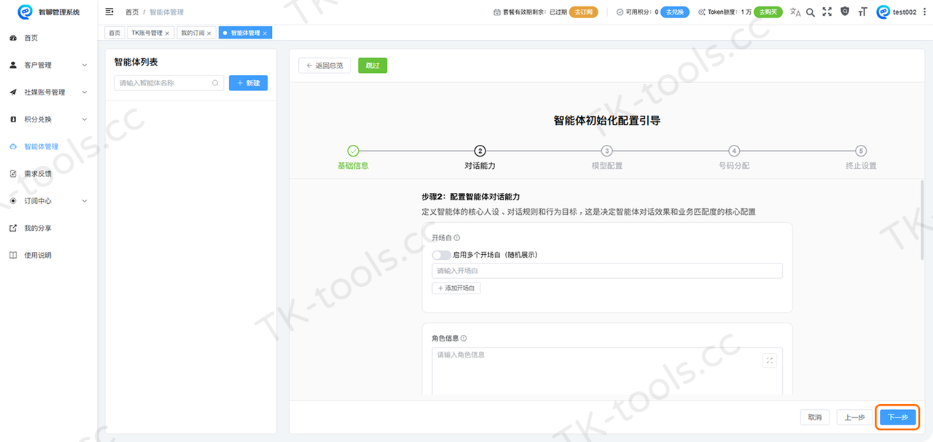Click the 添加开场白 button

(456, 288)
